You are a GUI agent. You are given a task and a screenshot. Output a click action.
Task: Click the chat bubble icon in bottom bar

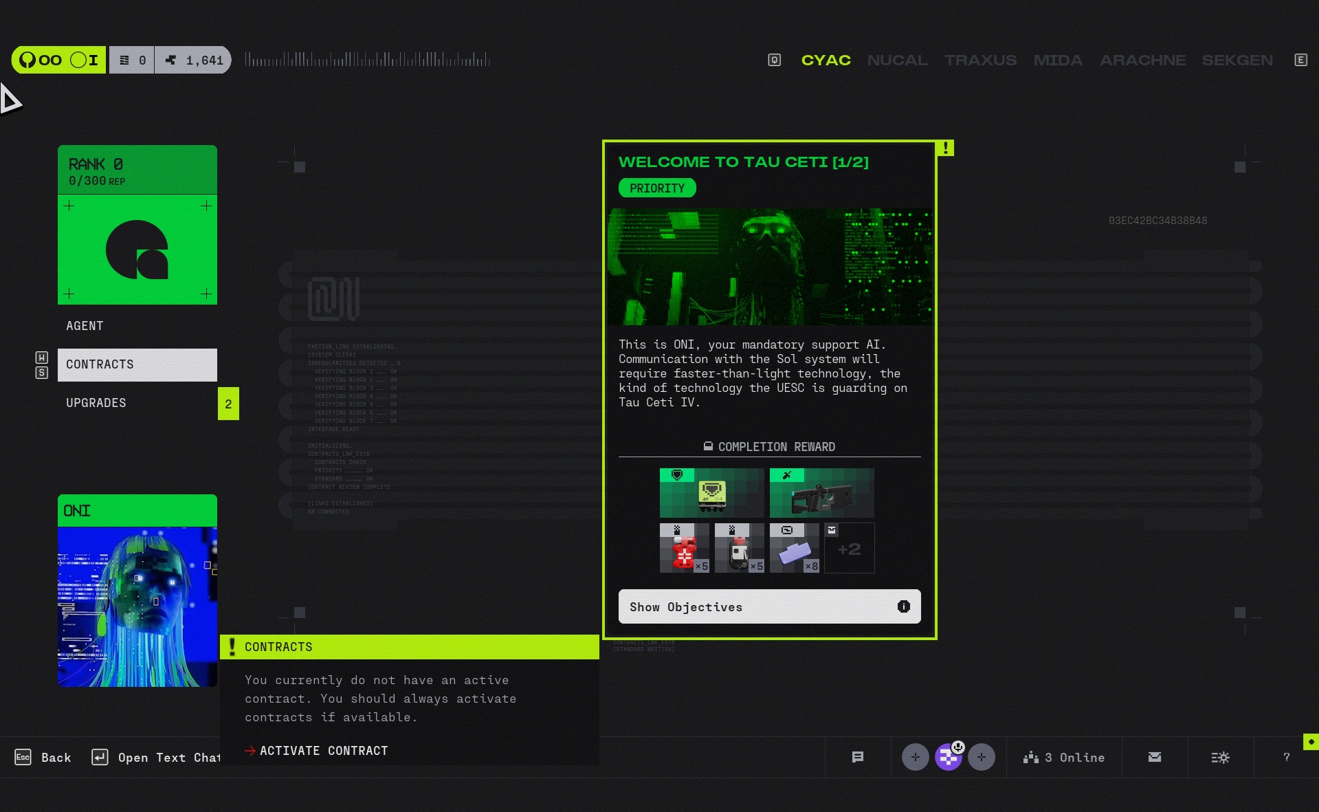858,758
